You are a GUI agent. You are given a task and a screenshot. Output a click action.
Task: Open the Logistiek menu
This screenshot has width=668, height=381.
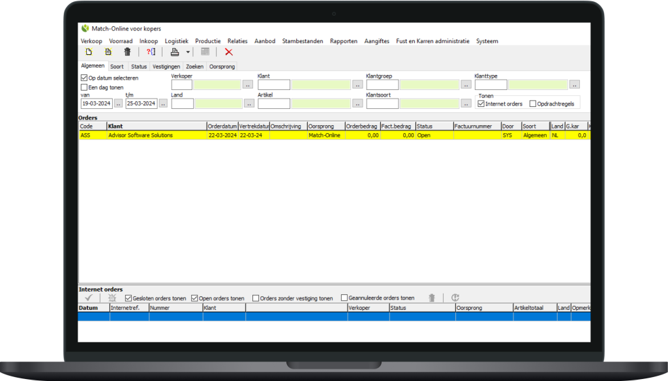tap(176, 41)
